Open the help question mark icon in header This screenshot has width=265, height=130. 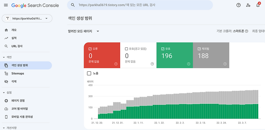click(238, 5)
